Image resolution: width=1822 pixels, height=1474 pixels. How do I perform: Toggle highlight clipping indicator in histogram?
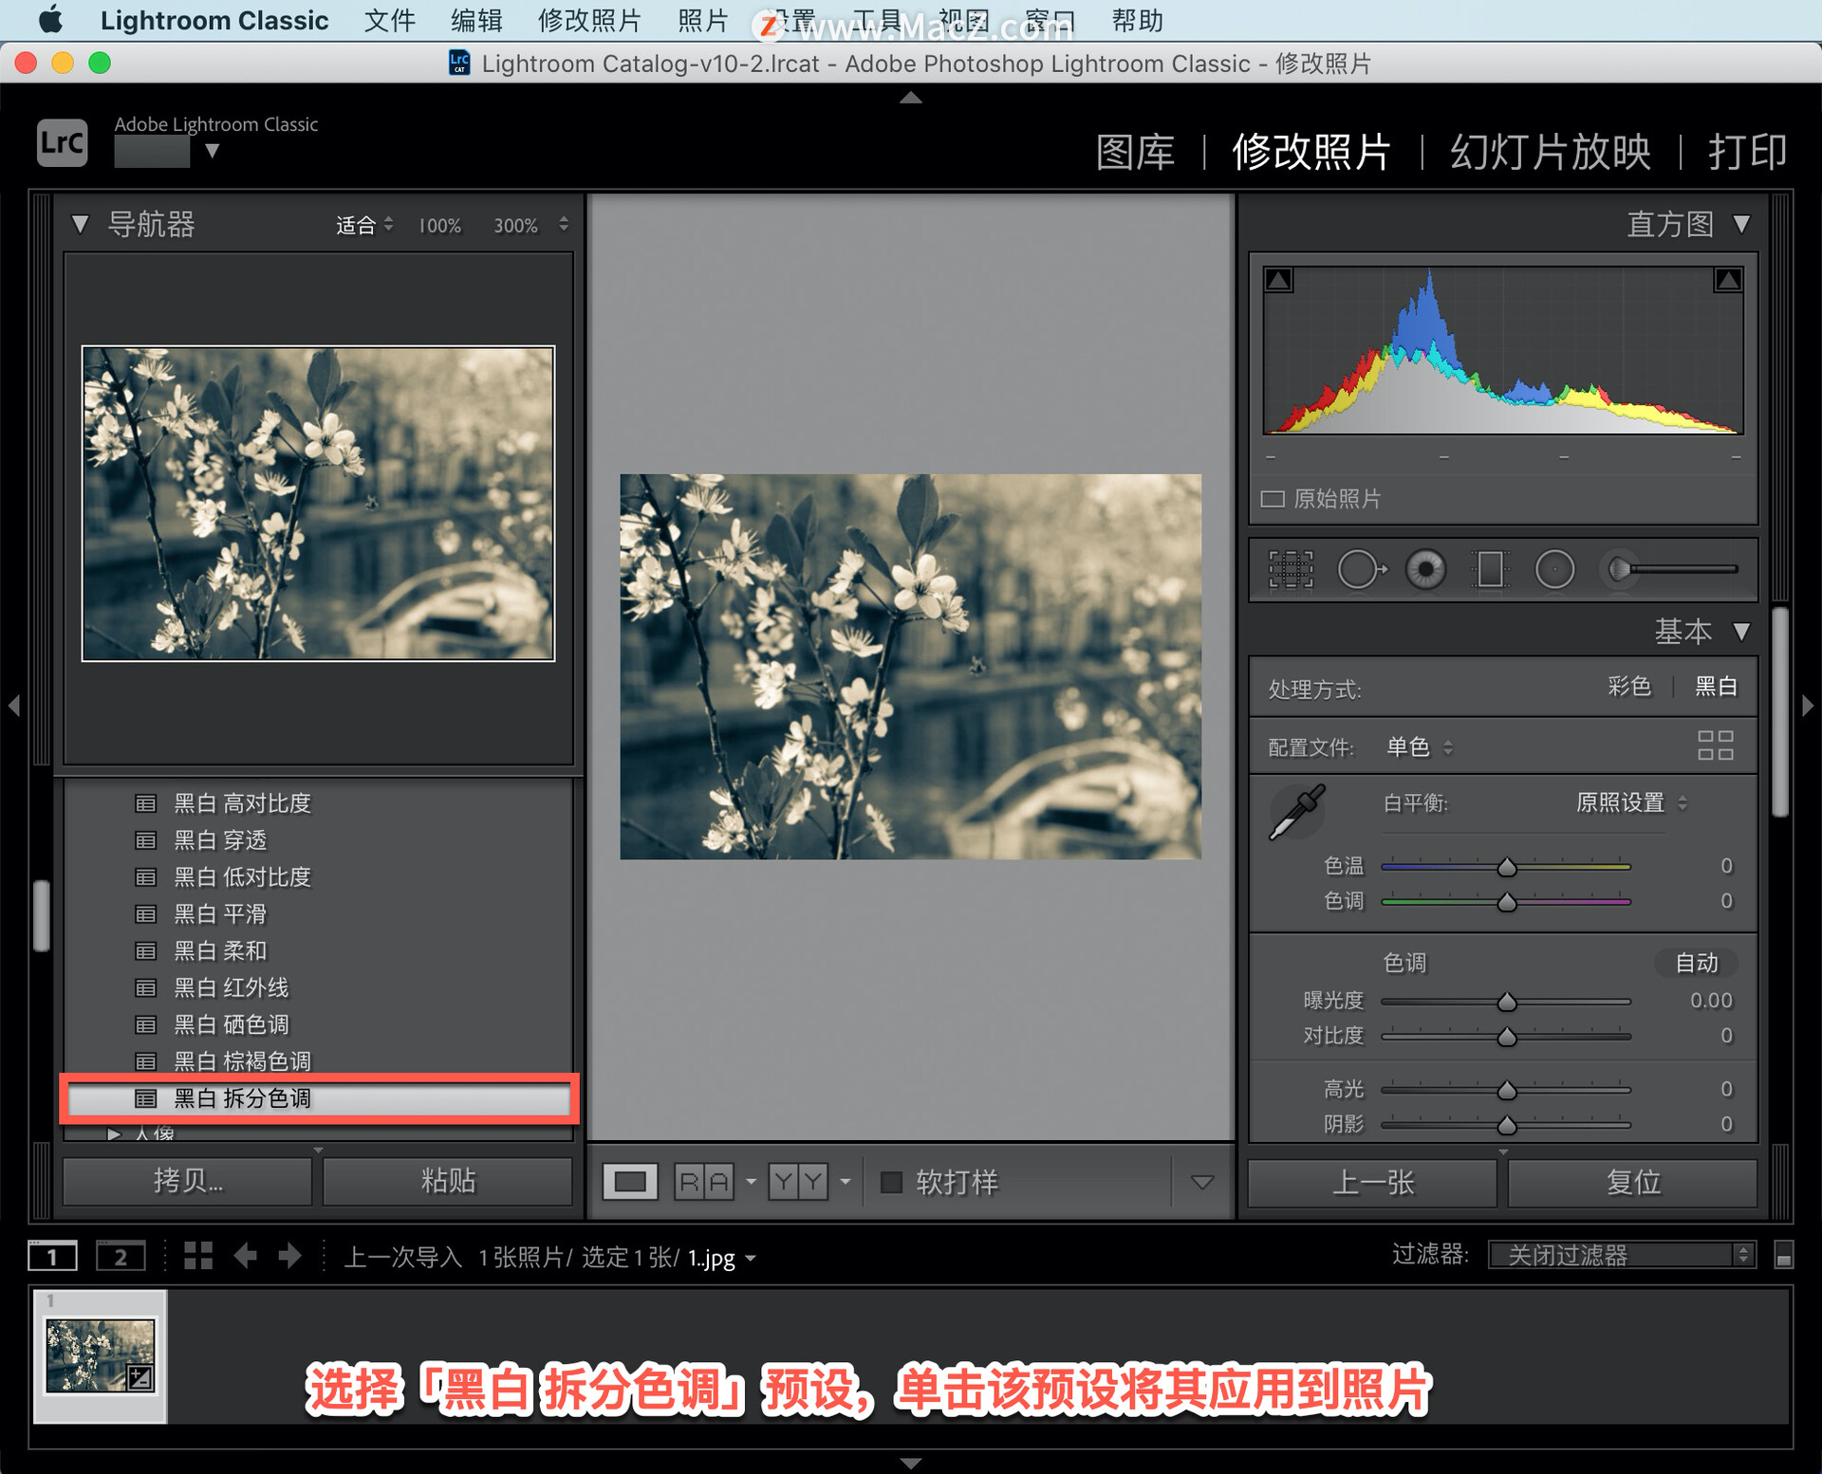point(1728,280)
